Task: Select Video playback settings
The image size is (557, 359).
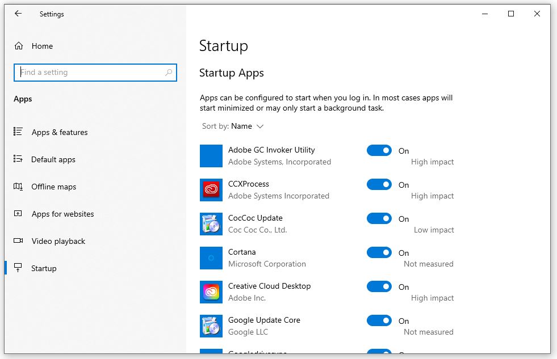Action: (x=58, y=241)
